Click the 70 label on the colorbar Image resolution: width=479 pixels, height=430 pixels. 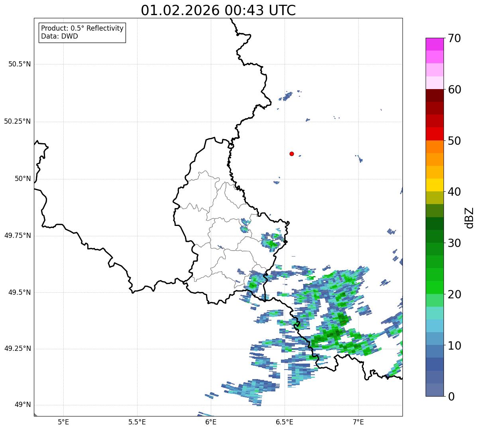pyautogui.click(x=454, y=38)
